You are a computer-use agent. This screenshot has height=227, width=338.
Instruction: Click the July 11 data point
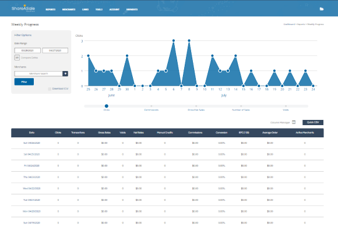[x=212, y=56]
